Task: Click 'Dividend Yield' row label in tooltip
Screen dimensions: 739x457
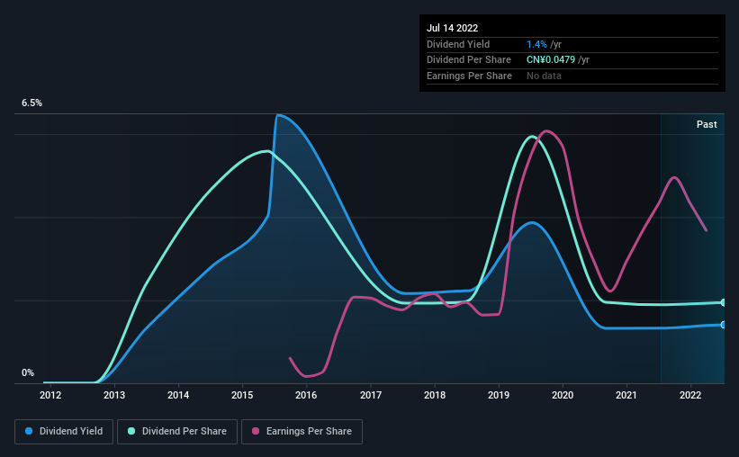Action: (x=458, y=44)
